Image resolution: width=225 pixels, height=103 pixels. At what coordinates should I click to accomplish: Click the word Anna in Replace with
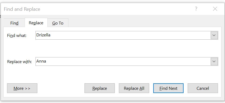pyautogui.click(x=41, y=61)
